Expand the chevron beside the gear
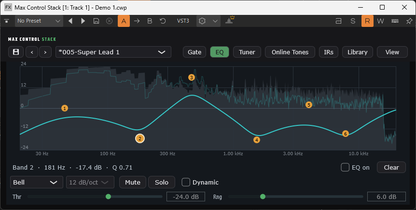 point(215,21)
